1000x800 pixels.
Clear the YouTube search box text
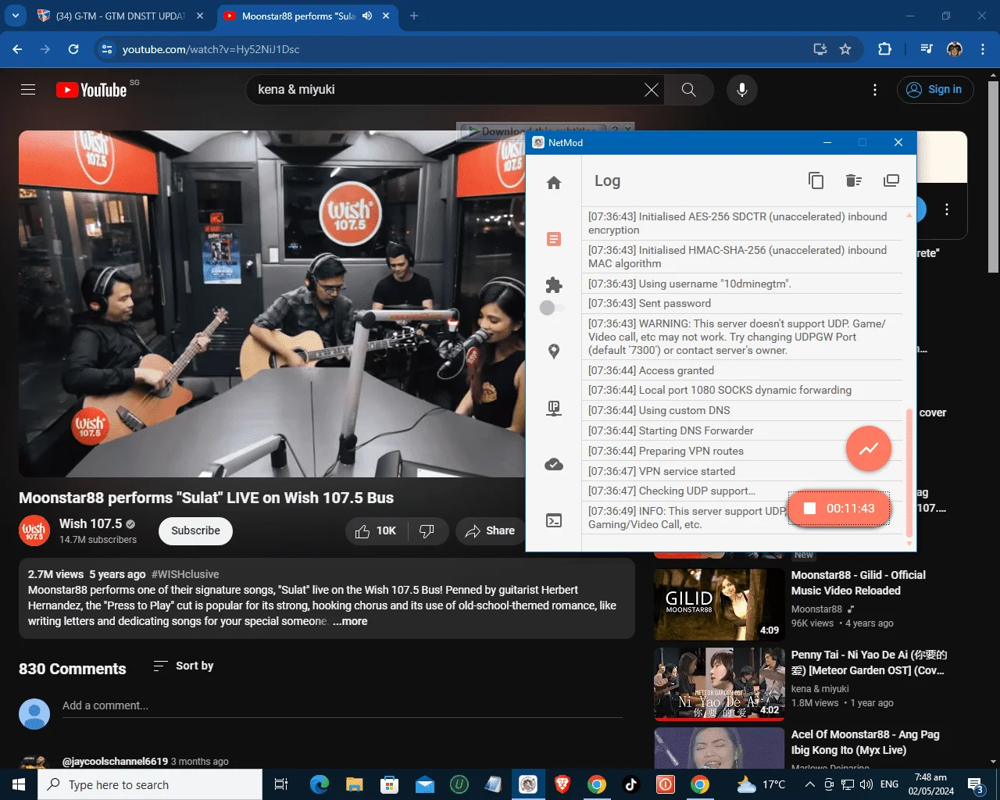pos(652,90)
